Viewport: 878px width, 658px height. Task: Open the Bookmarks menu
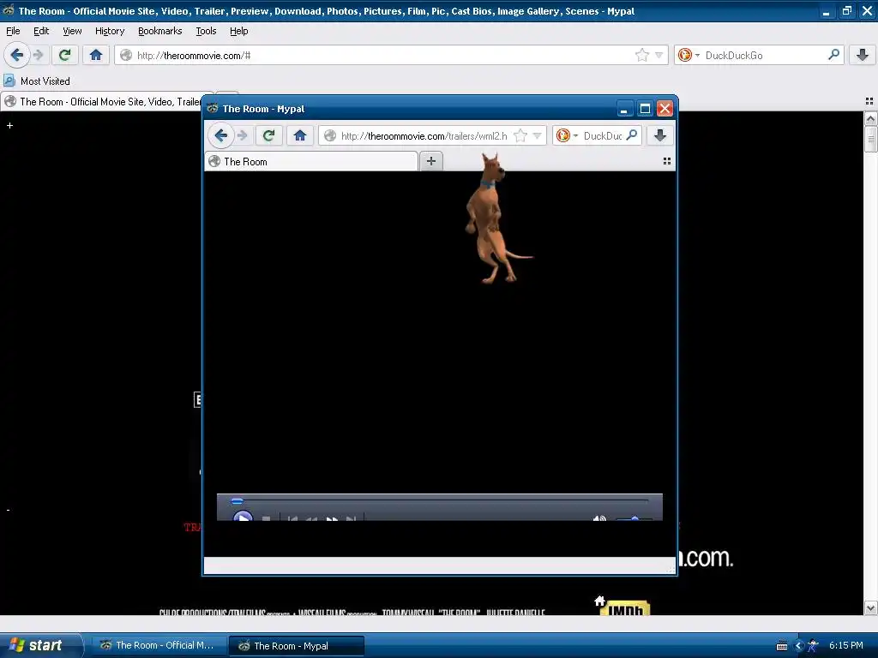pos(160,31)
